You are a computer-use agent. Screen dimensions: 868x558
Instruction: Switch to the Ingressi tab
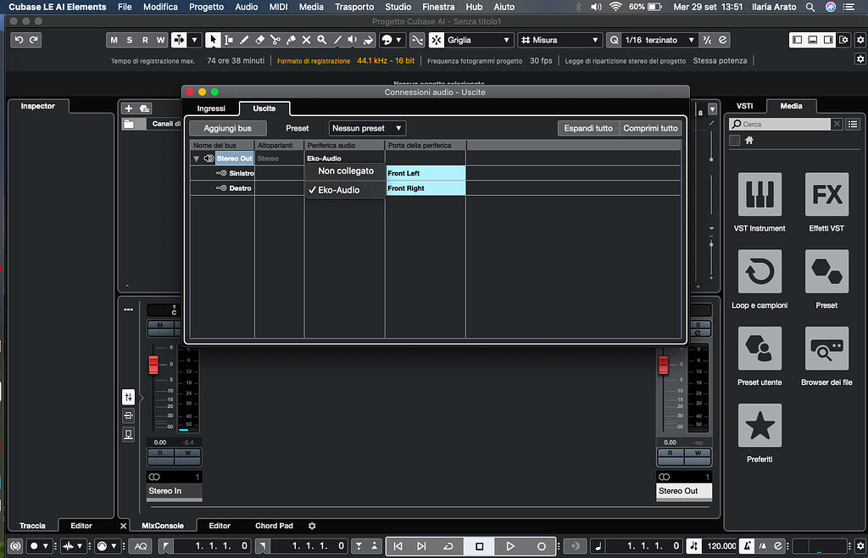pyautogui.click(x=212, y=109)
